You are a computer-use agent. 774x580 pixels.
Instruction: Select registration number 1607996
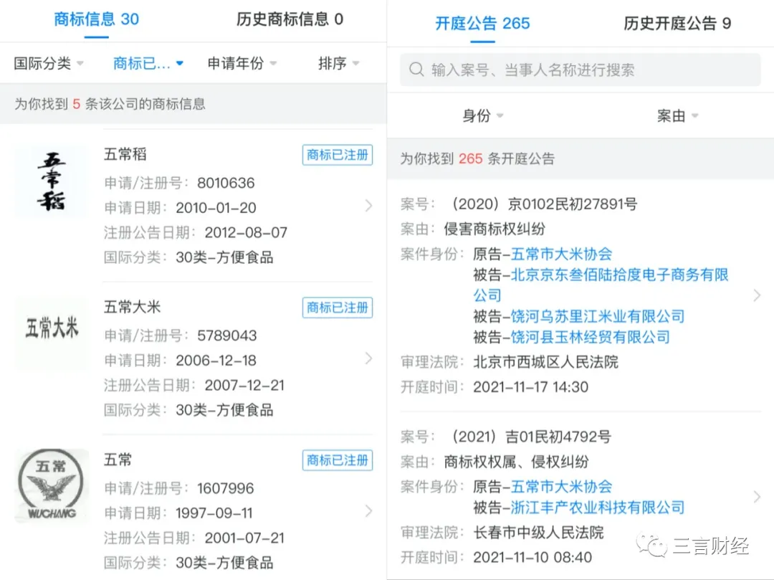click(226, 488)
